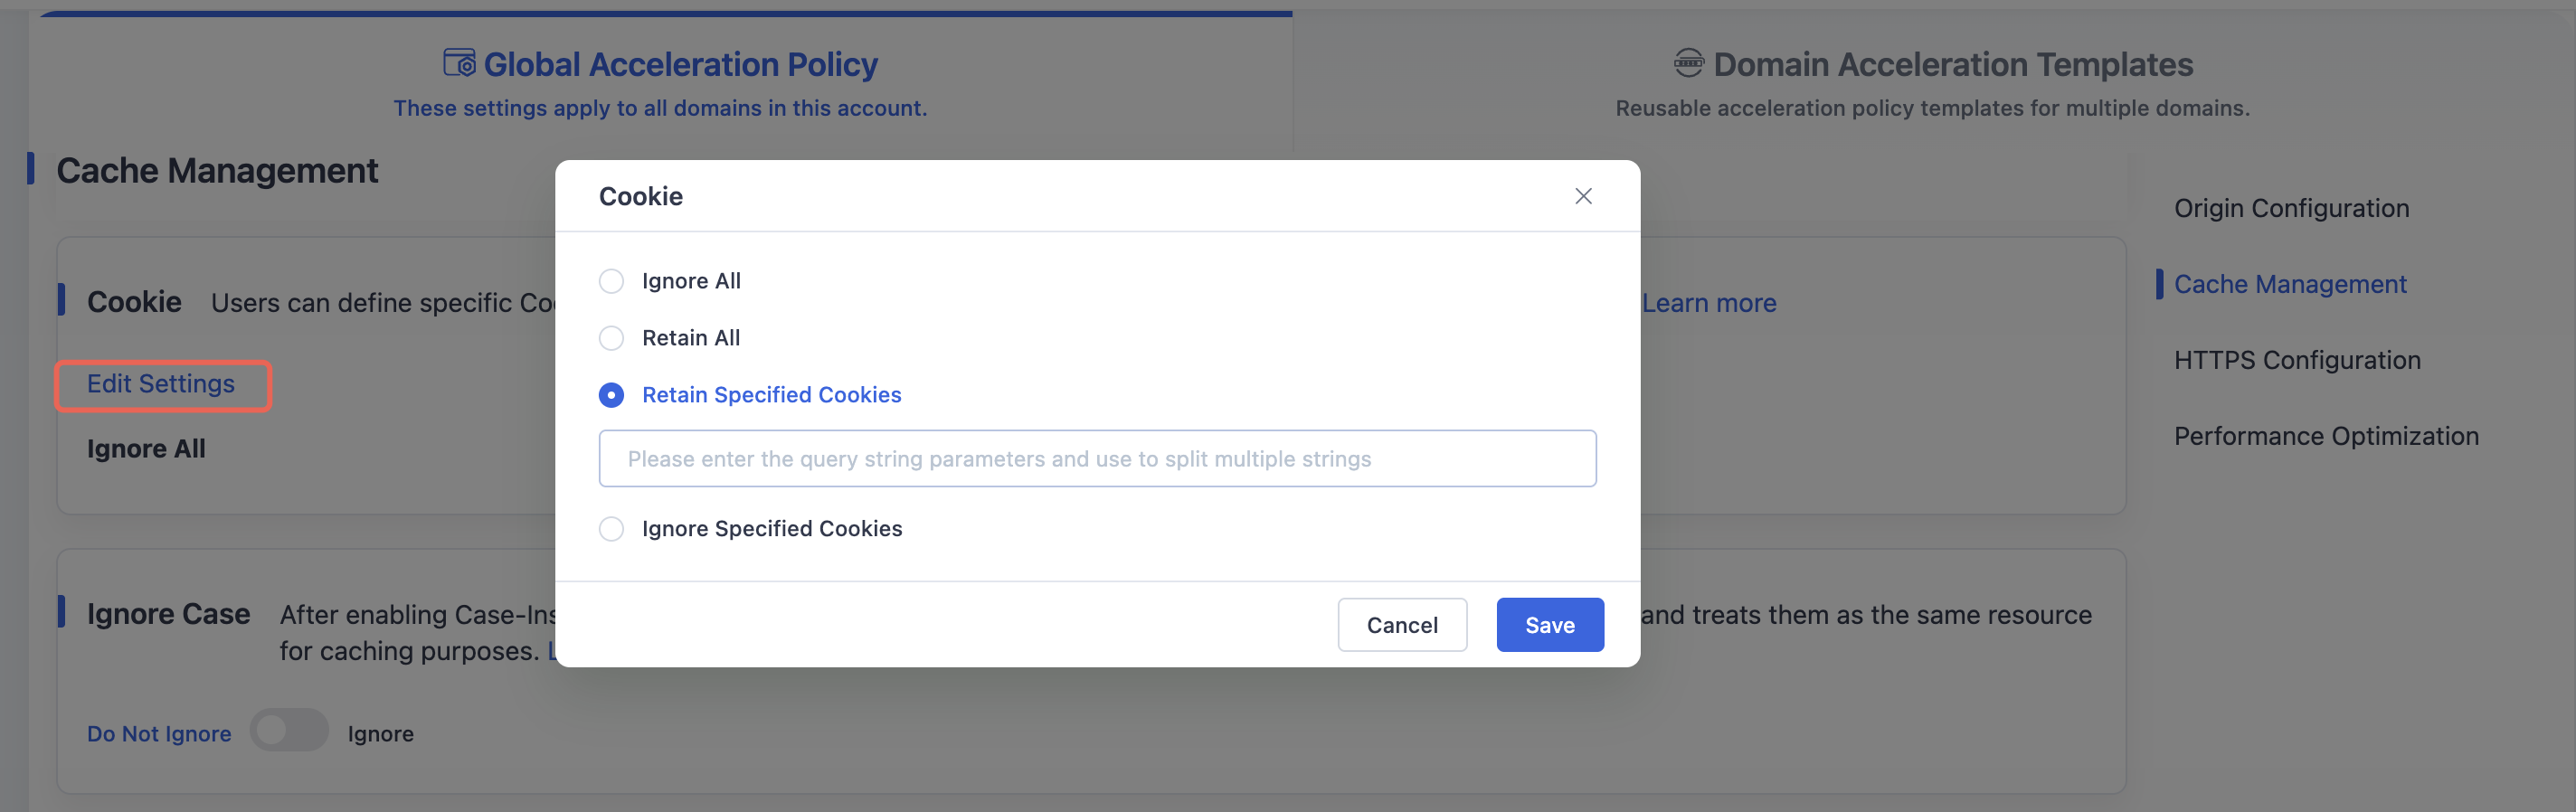Select the Ignore All radio option

(611, 281)
